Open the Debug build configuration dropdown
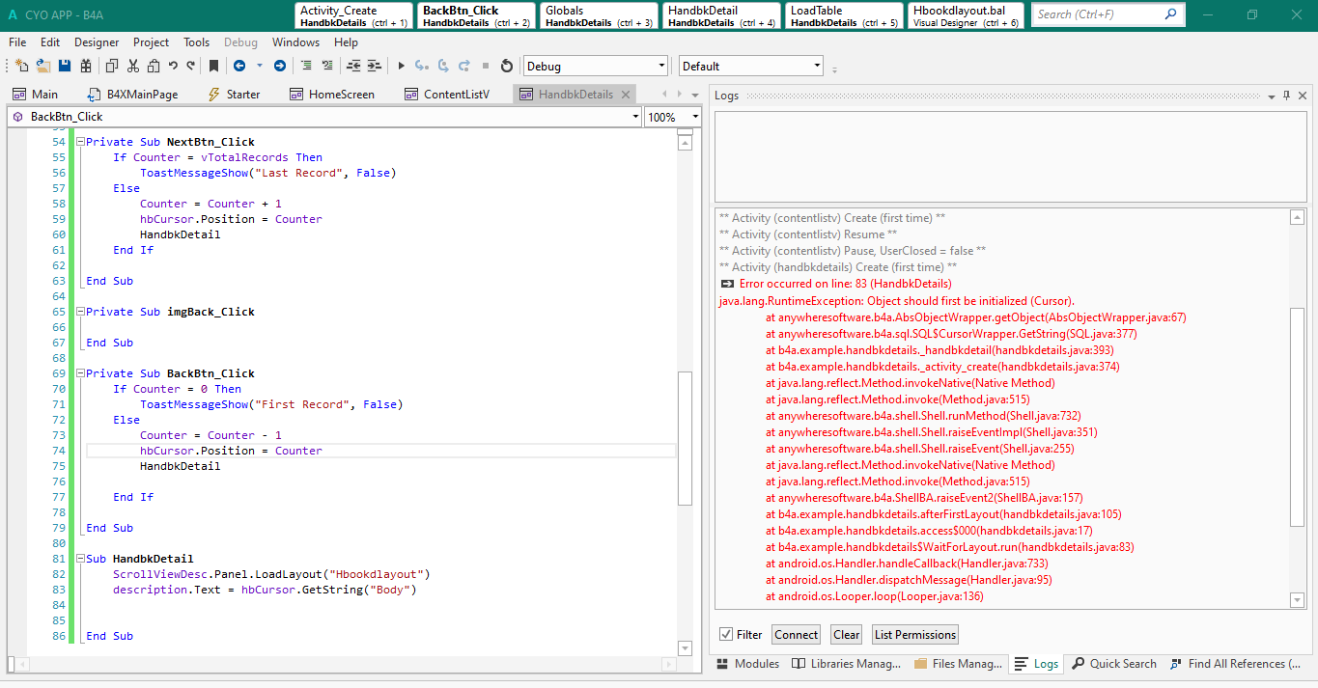The width and height of the screenshot is (1318, 688). pyautogui.click(x=596, y=66)
